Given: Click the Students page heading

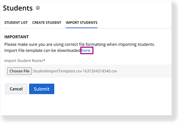Looking at the screenshot, I should coord(18,8).
